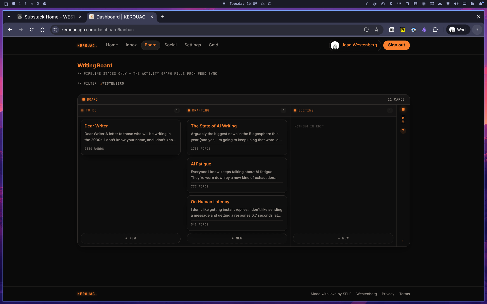Open the Dear Writer card
The image size is (487, 304).
point(130,137)
